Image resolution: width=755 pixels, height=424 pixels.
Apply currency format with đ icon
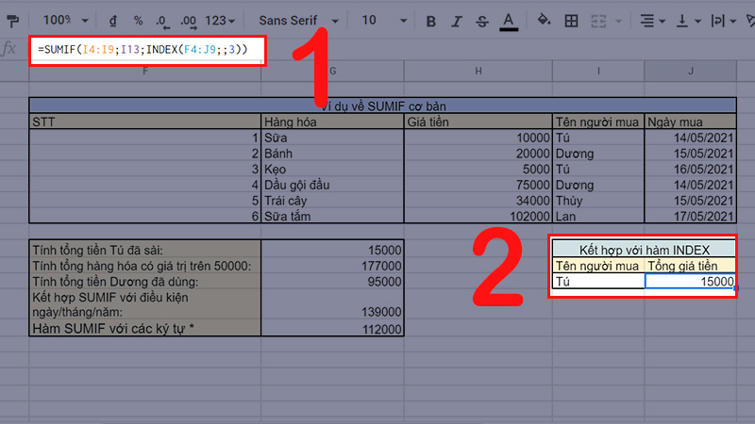(x=113, y=20)
